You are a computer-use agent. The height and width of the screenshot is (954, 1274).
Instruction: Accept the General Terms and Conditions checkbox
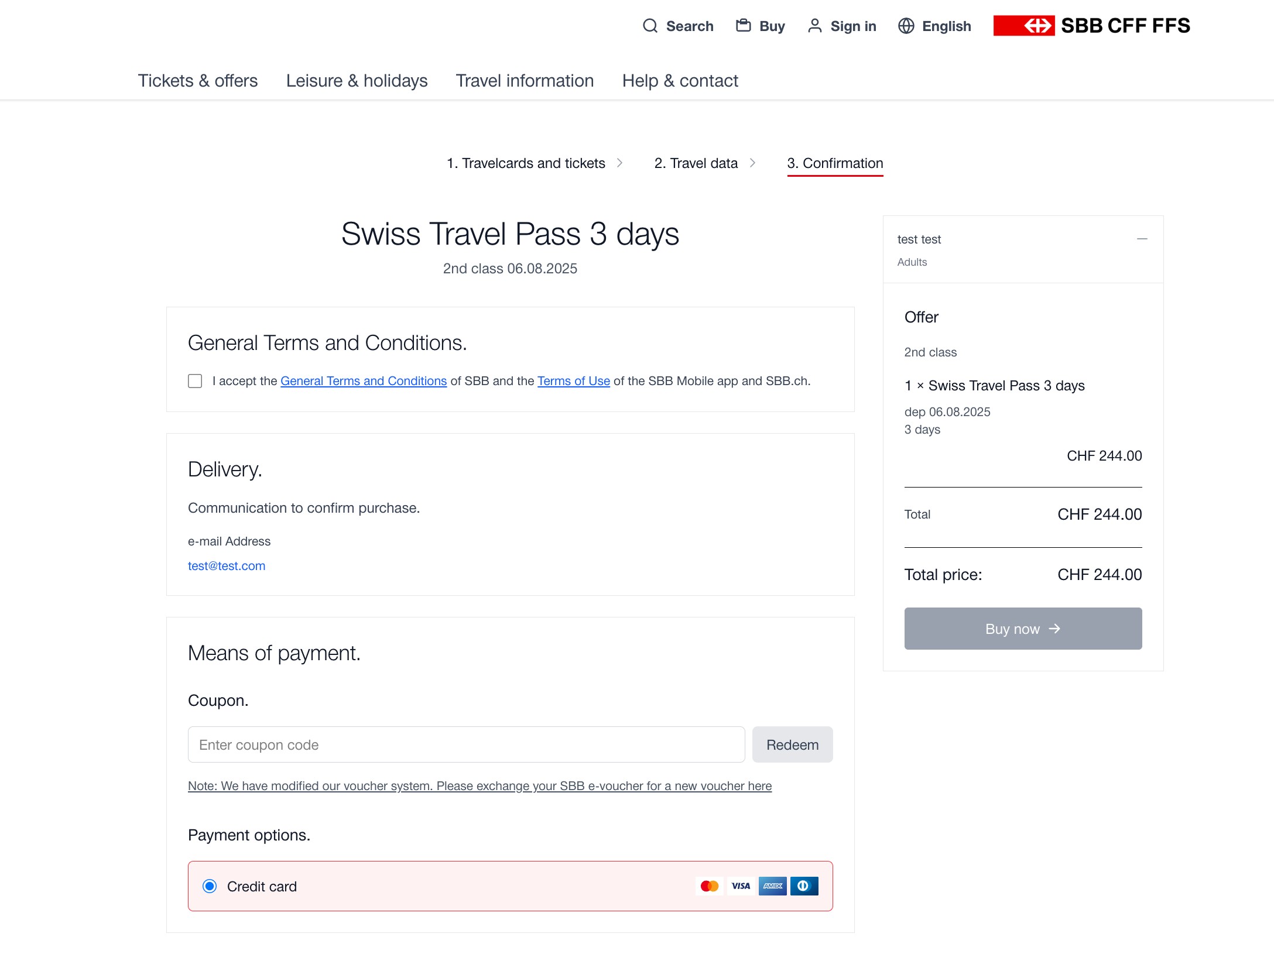pos(195,381)
